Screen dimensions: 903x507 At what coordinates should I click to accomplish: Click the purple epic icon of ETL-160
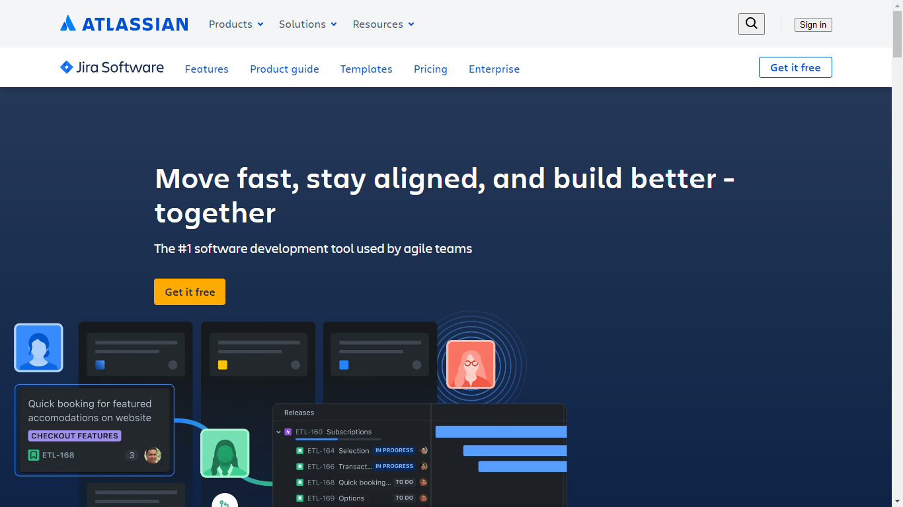[288, 432]
